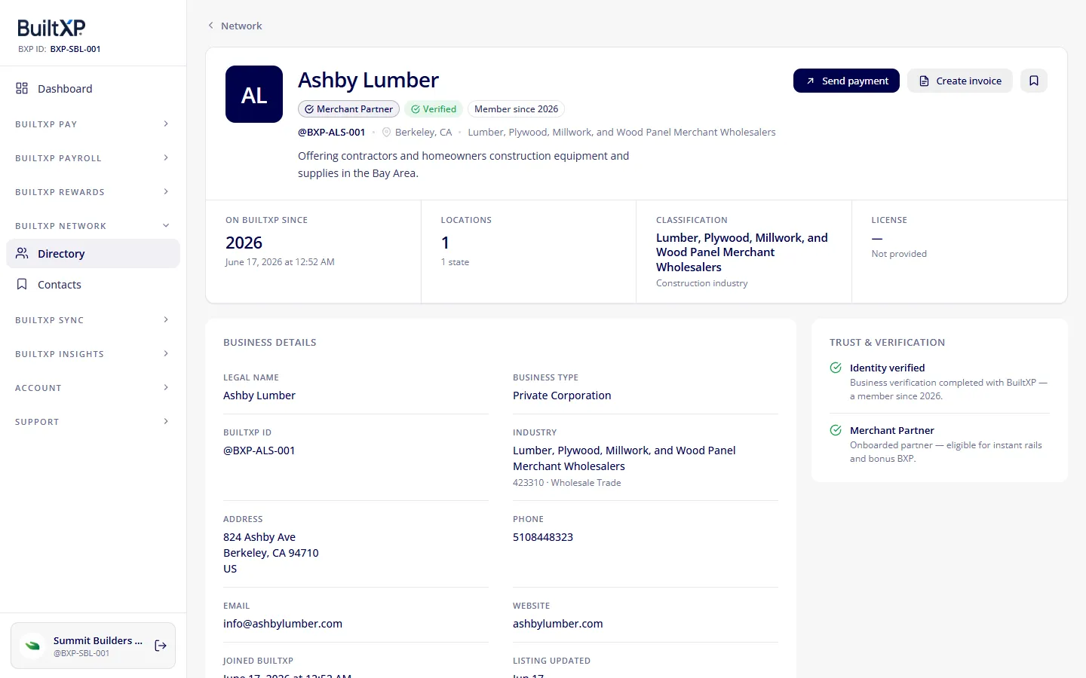Click the Merchant Partner badge
Screen dimensions: 1086x678
tap(348, 109)
